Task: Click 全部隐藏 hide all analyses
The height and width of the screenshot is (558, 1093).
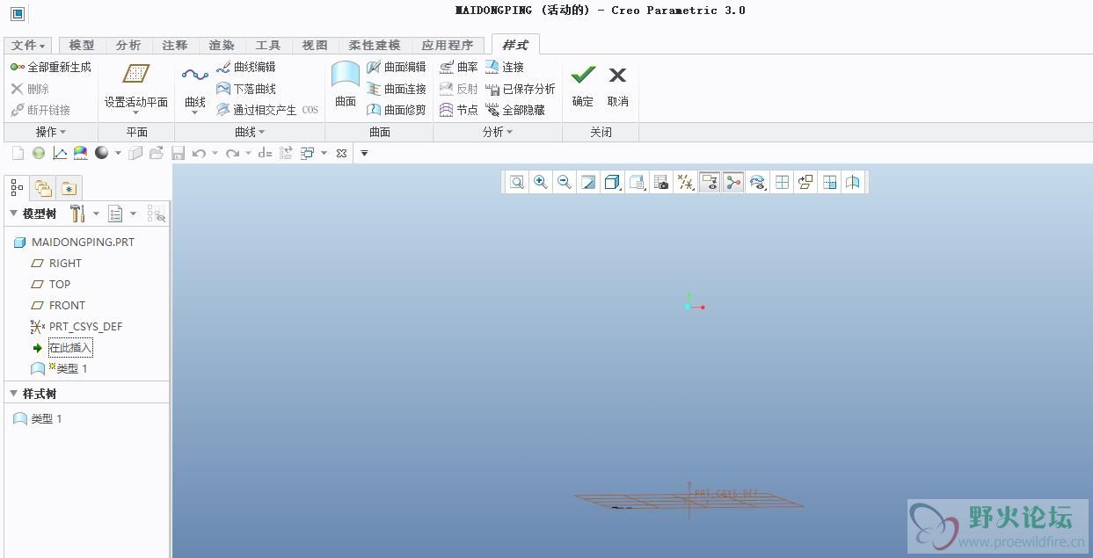Action: 514,110
